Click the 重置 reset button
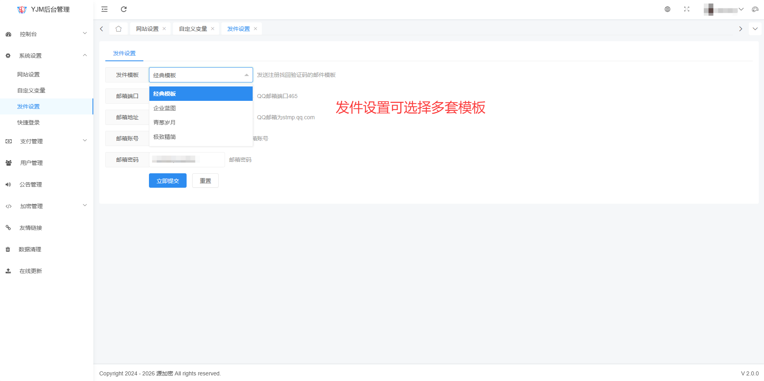 point(205,181)
